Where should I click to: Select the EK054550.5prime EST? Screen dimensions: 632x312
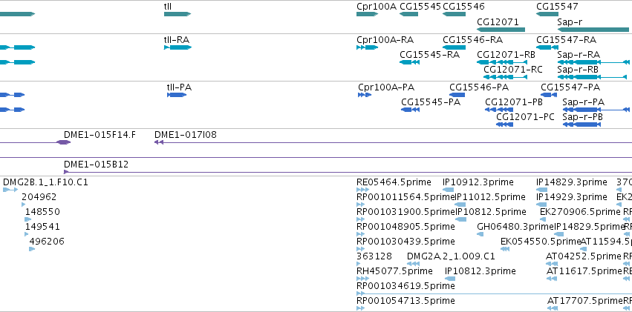pos(505,249)
